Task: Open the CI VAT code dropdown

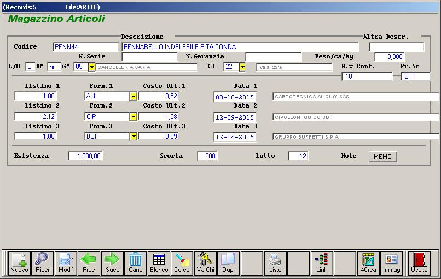Action: click(x=242, y=67)
